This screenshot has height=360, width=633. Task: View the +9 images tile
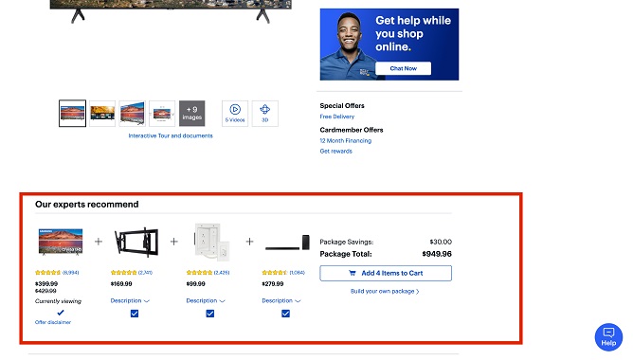tap(191, 114)
